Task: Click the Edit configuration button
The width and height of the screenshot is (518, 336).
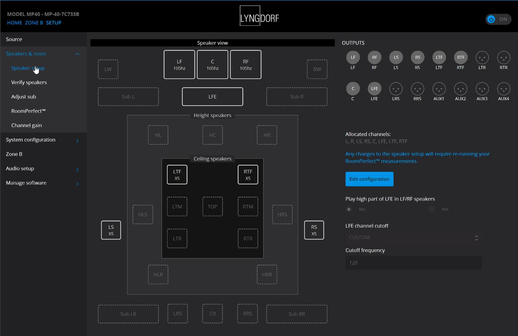Action: pyautogui.click(x=369, y=179)
